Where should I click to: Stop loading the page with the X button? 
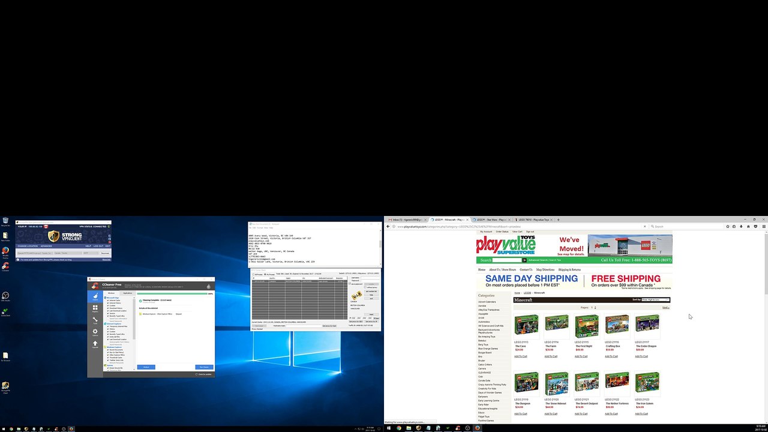(x=645, y=226)
